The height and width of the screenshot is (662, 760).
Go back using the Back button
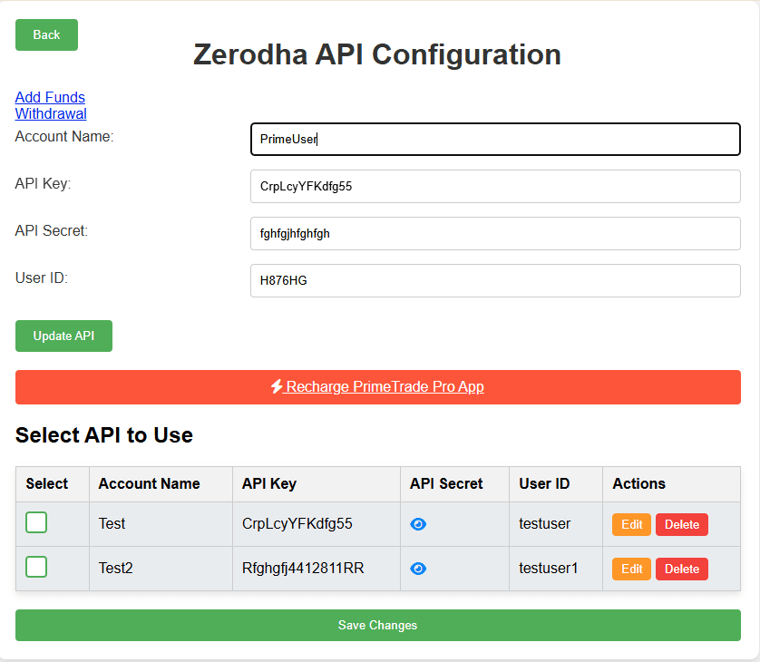pos(46,34)
